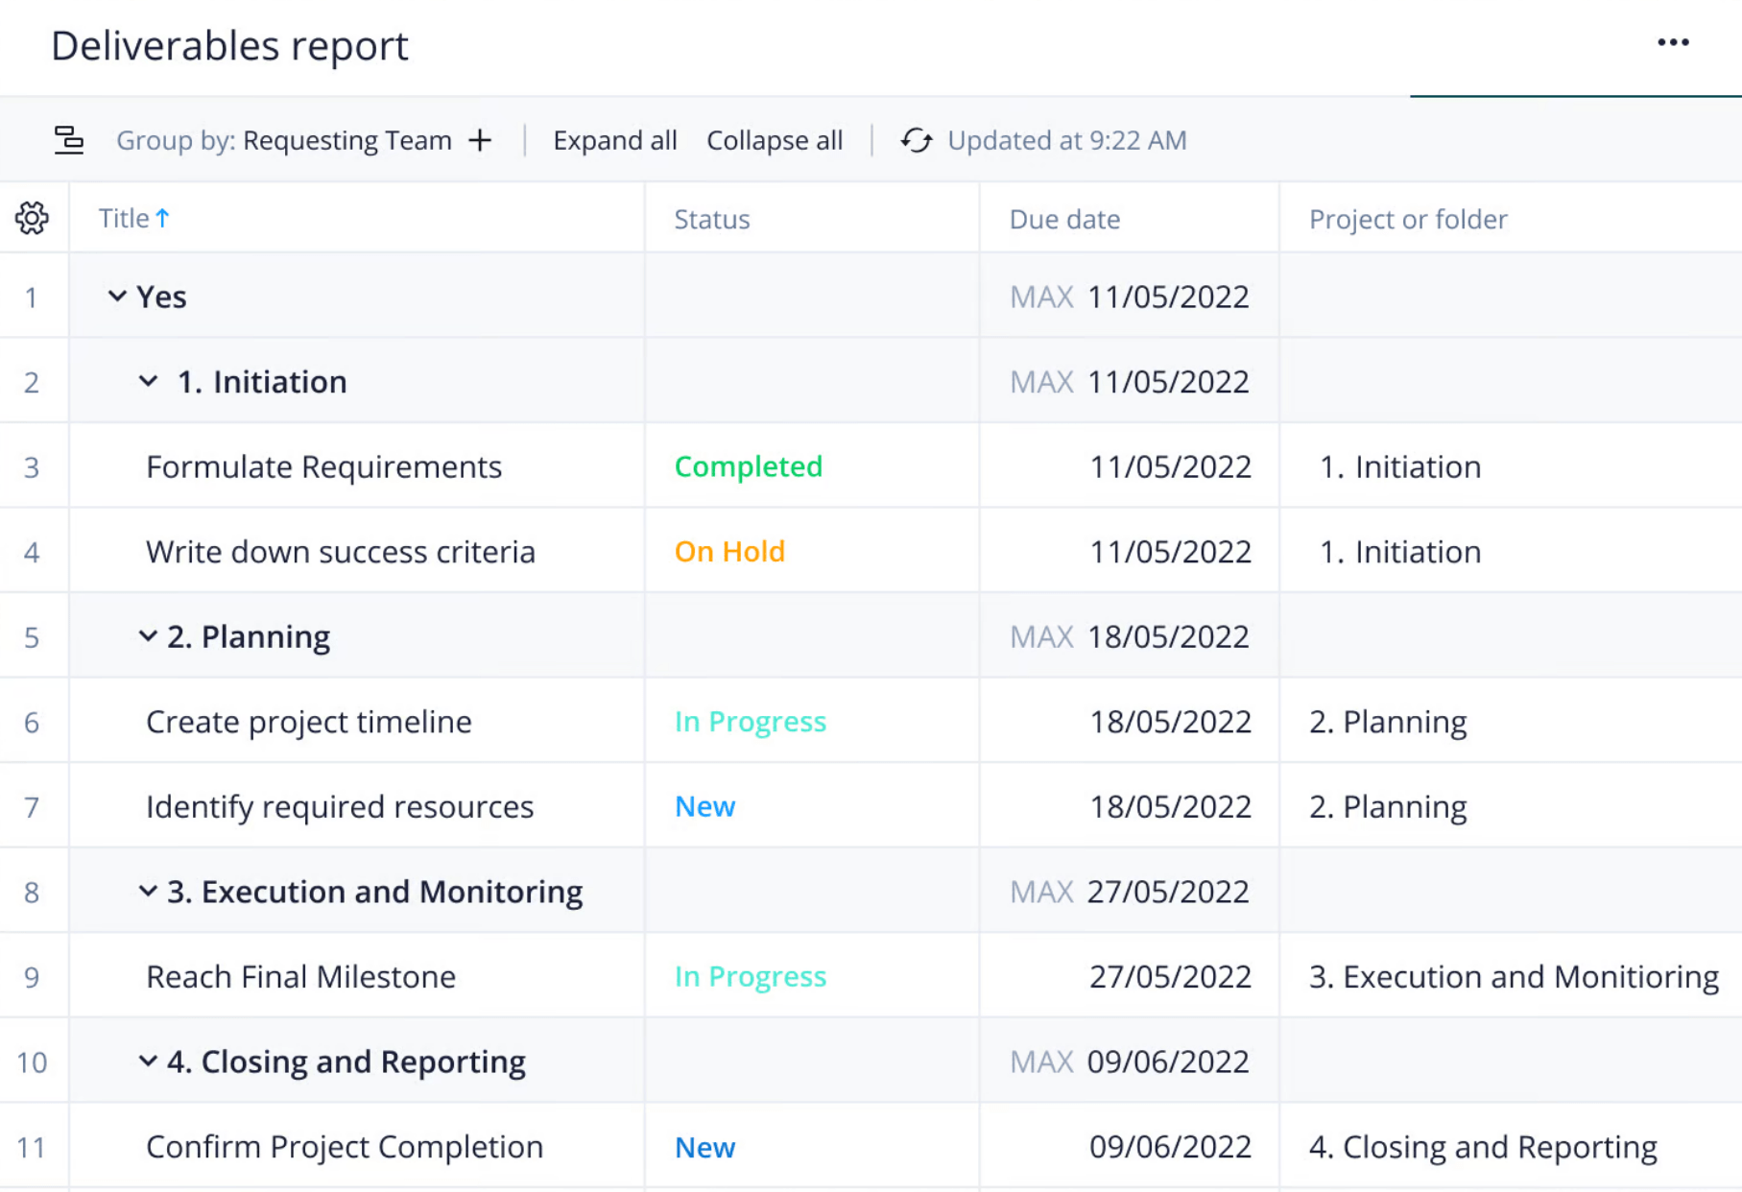This screenshot has height=1192, width=1742.
Task: Collapse the 1. Initiation section
Action: (148, 381)
